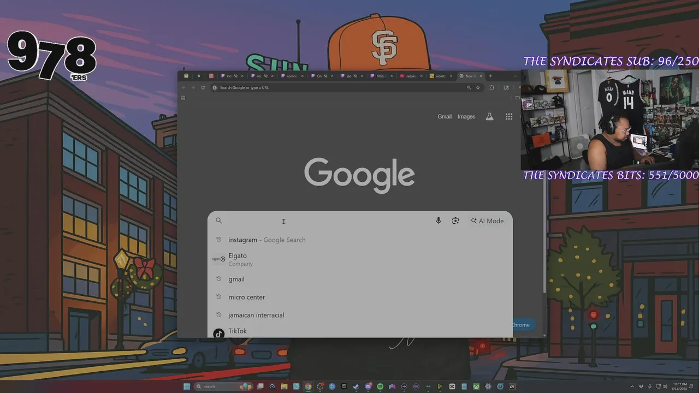Open the All Bookmarks folder icon
699x393 pixels.
point(517,98)
